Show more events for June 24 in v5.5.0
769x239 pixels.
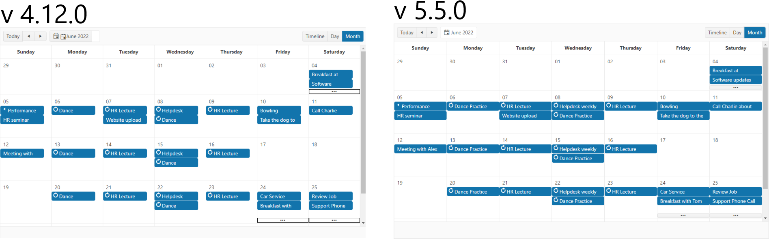click(x=683, y=215)
